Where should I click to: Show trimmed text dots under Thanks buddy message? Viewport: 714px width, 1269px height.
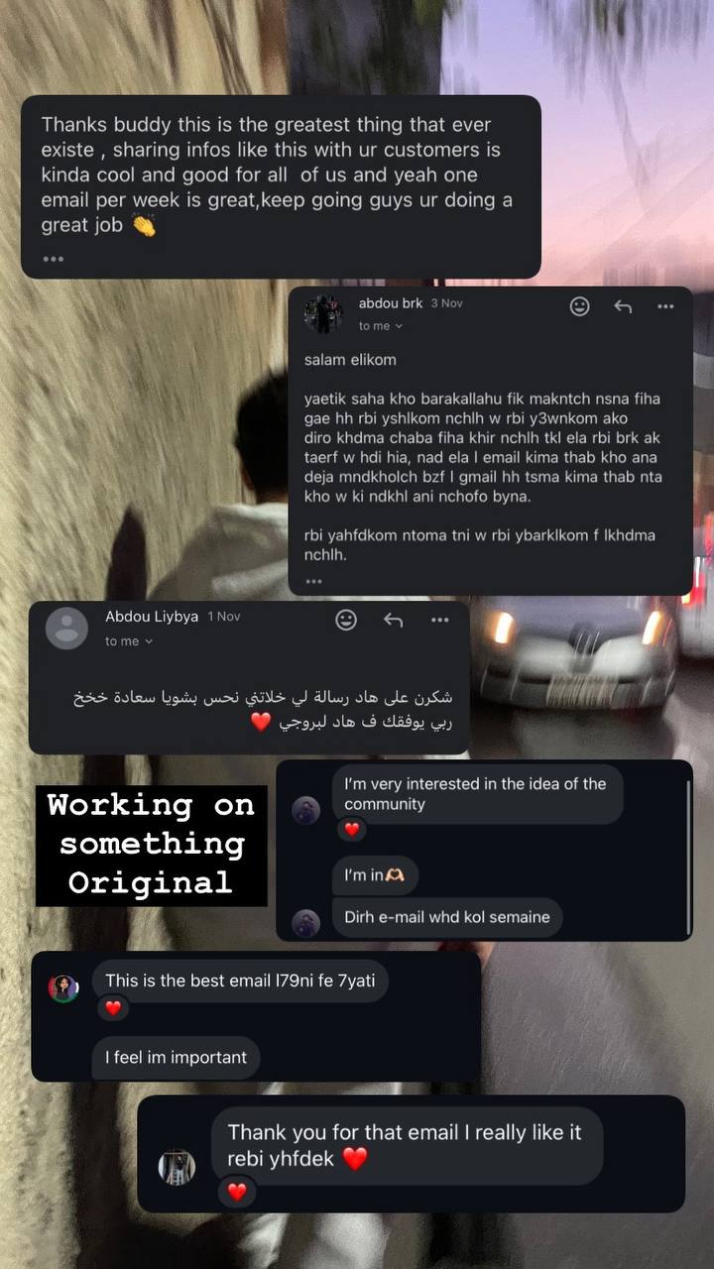[x=53, y=259]
